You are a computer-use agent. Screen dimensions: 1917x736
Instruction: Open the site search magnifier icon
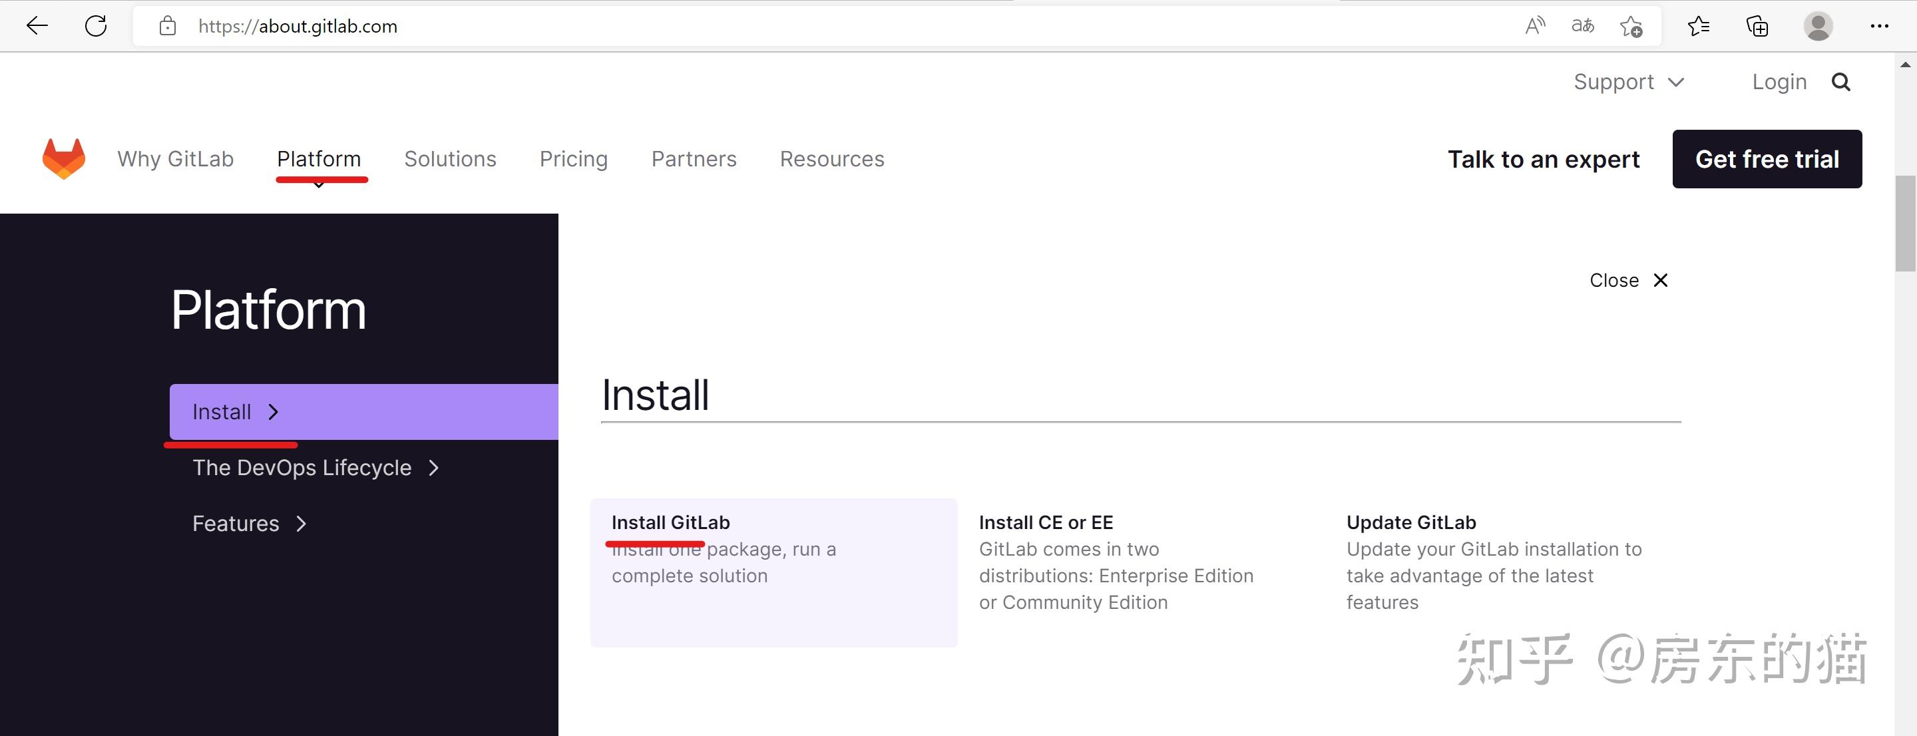coord(1840,82)
